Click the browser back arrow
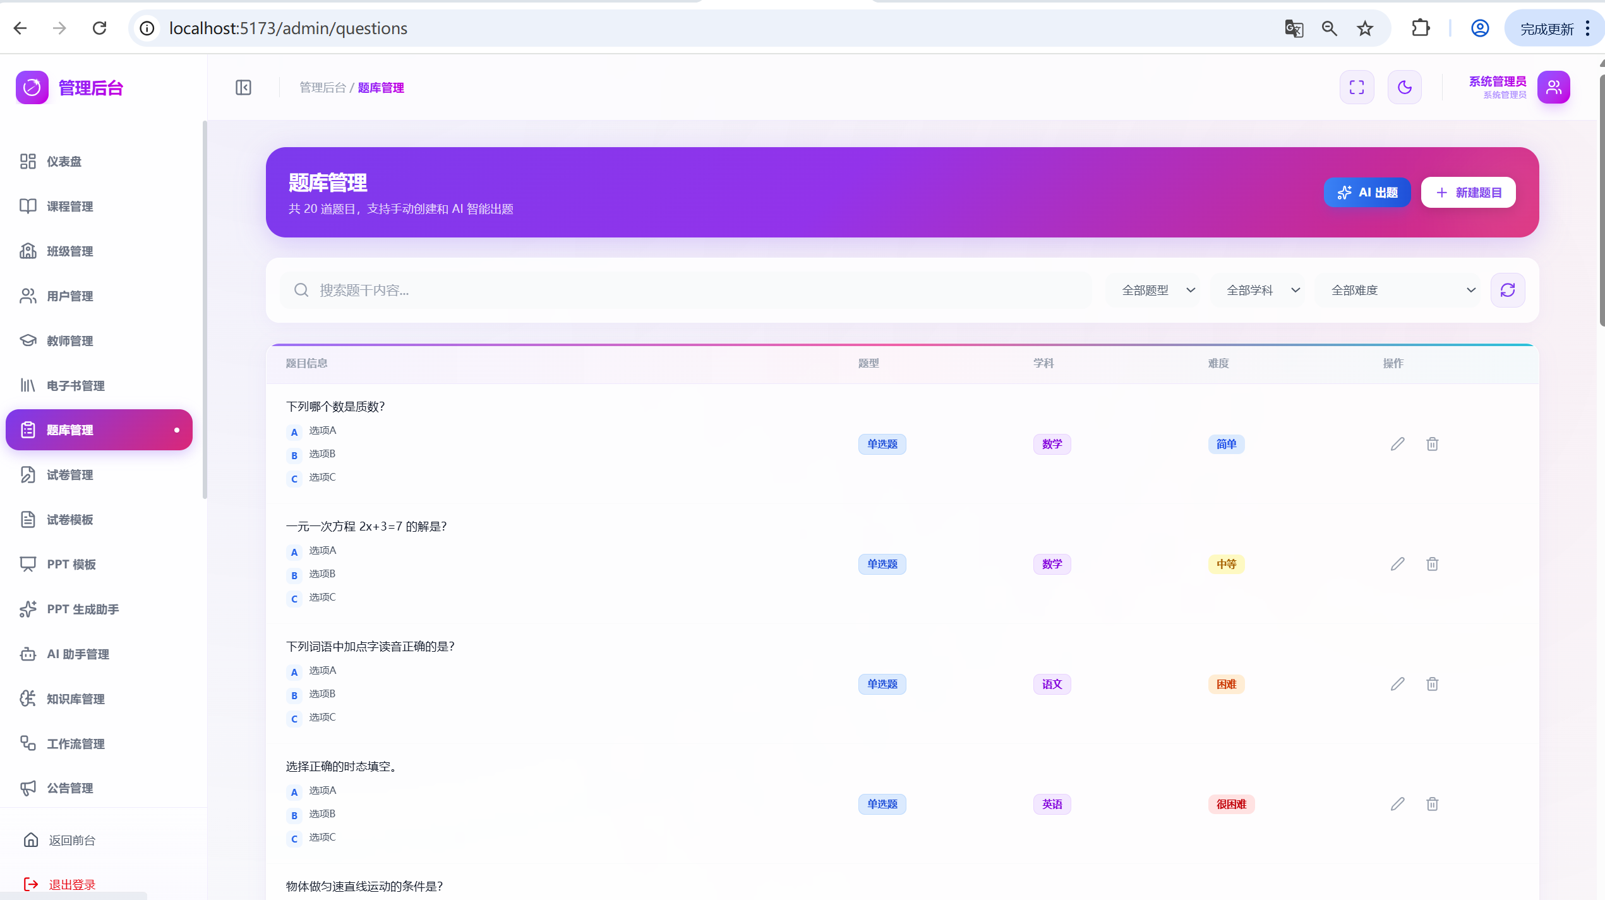 [20, 28]
